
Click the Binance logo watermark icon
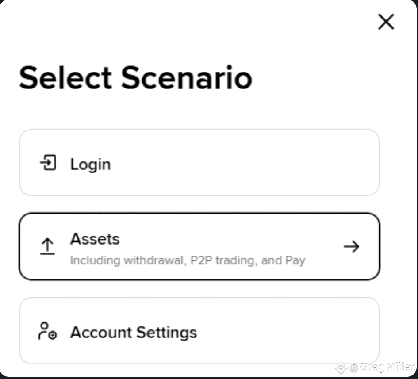(341, 368)
